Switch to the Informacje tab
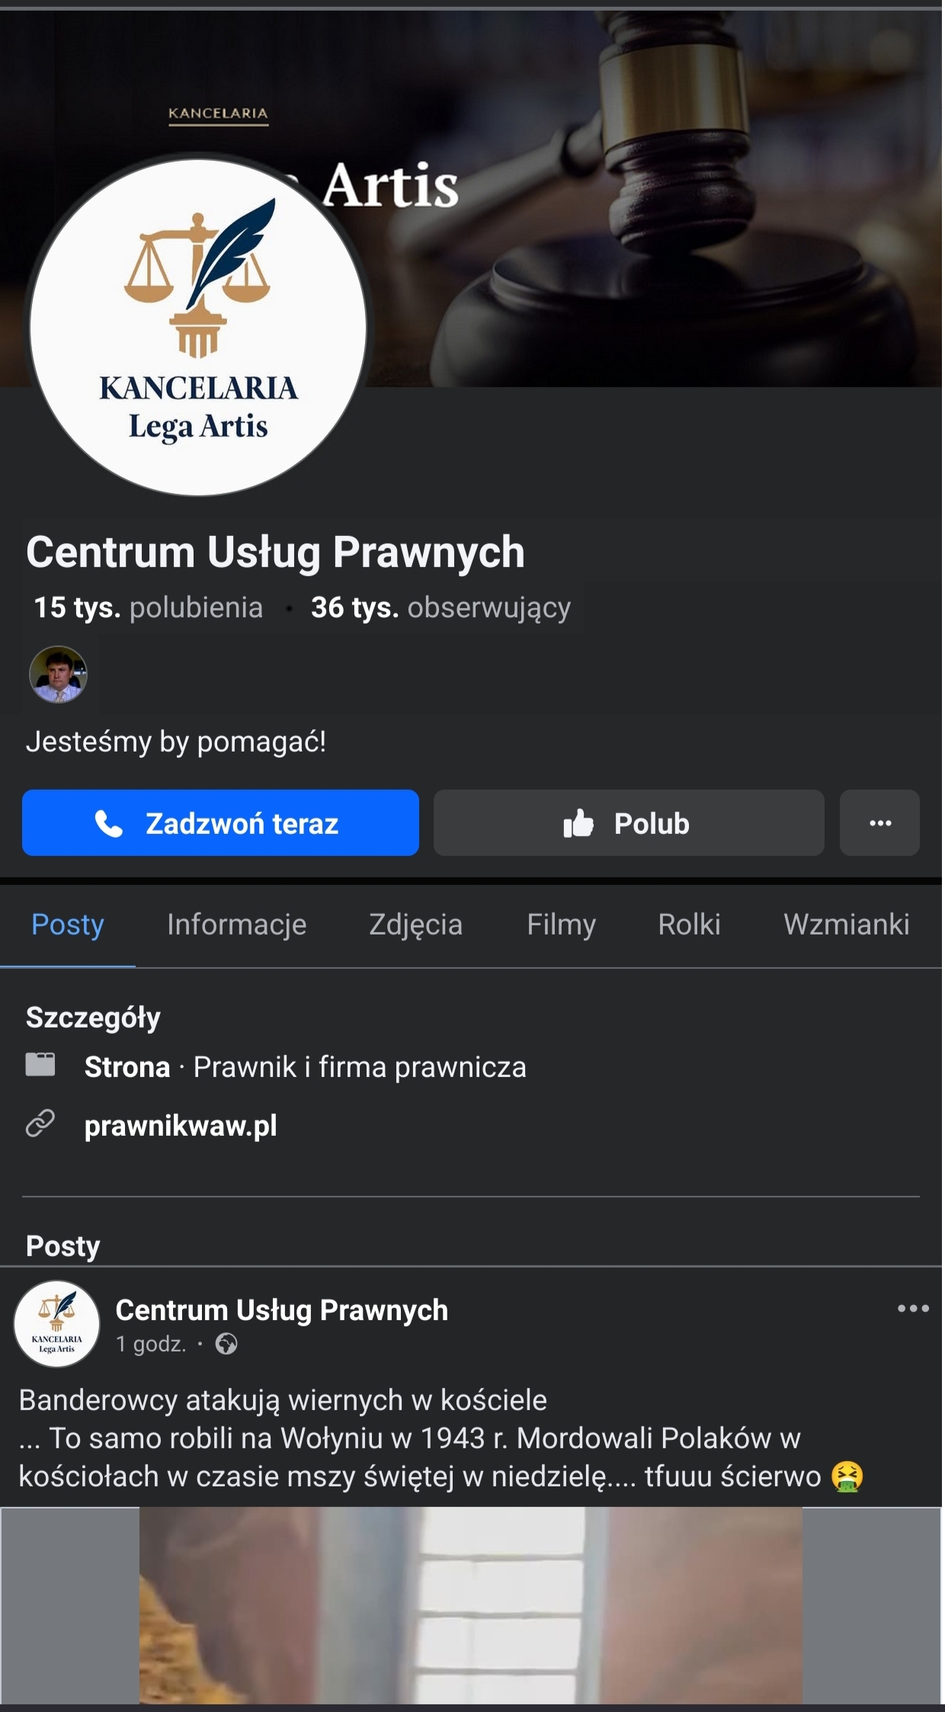 (x=236, y=925)
